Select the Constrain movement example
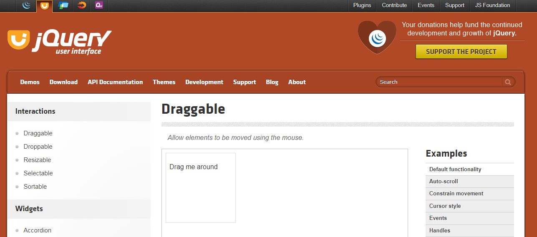537x237 pixels. [x=470, y=194]
